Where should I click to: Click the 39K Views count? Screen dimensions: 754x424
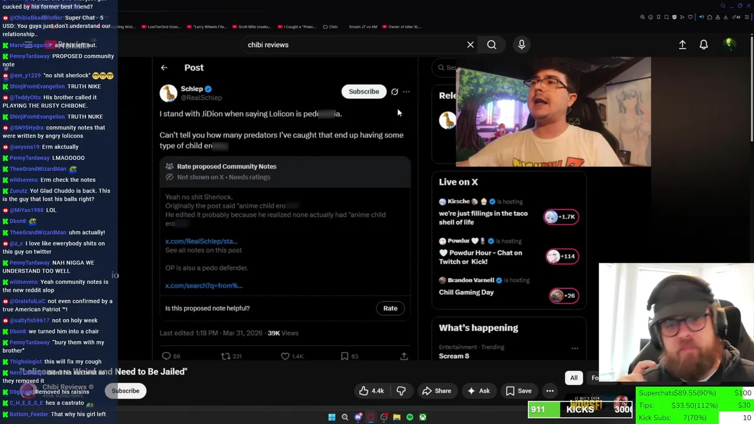pos(283,333)
